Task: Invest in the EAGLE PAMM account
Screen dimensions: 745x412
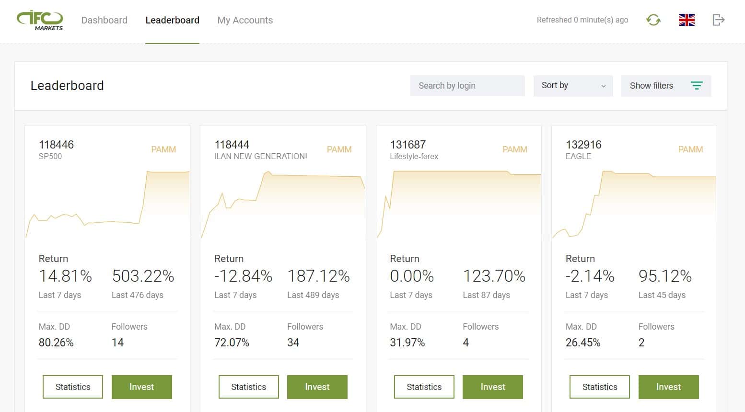Action: coord(668,387)
